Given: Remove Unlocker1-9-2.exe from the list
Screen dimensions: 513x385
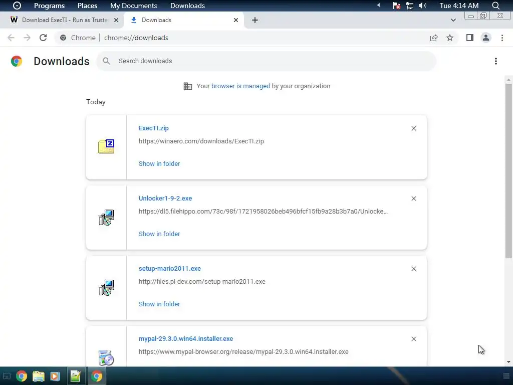Looking at the screenshot, I should [413, 199].
